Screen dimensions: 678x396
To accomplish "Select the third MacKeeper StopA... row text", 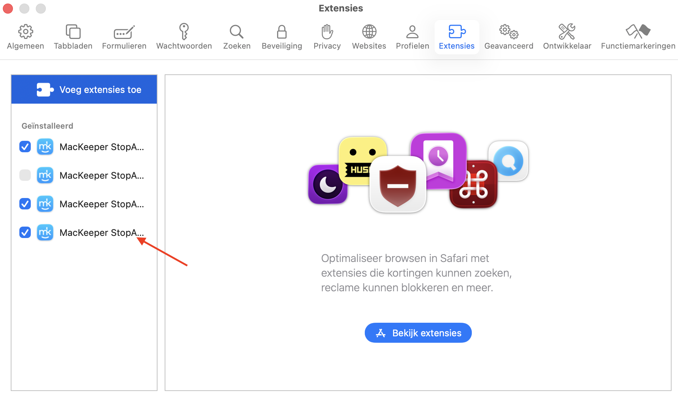I will pyautogui.click(x=102, y=204).
